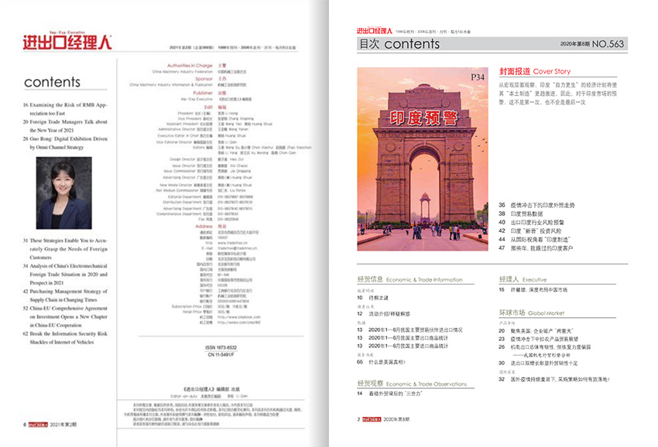The width and height of the screenshot is (658, 447).
Task: Open page 47 entry '那些年, 我跟过的印度客户'
Action: (536, 248)
